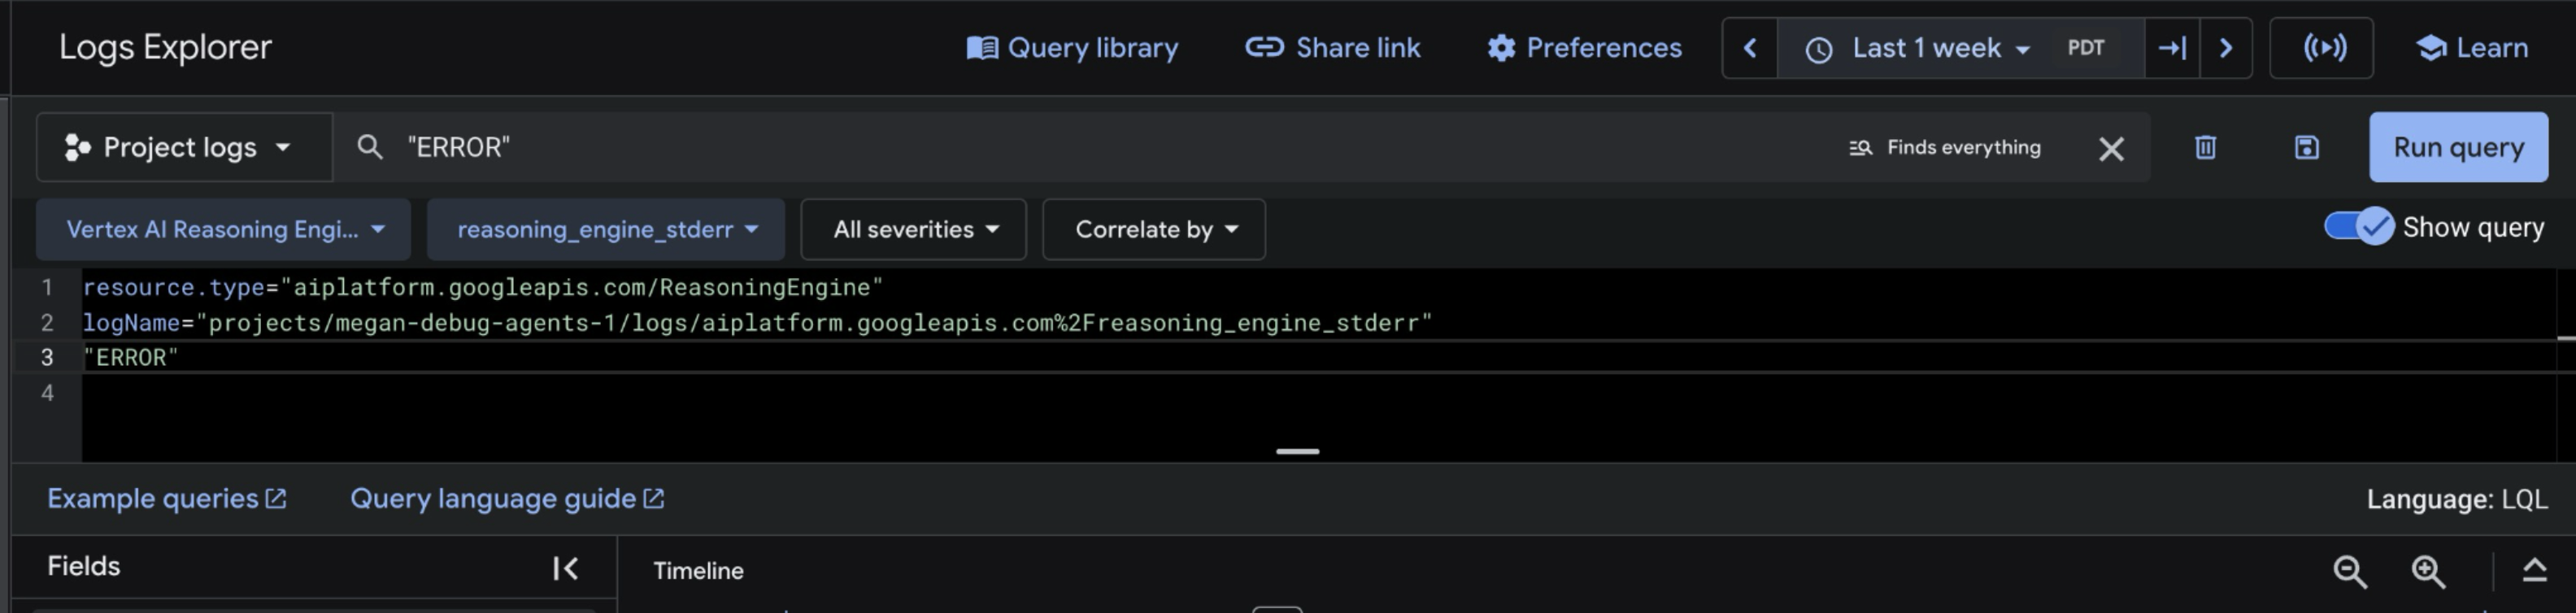Jump to now arrow icon

(2171, 48)
